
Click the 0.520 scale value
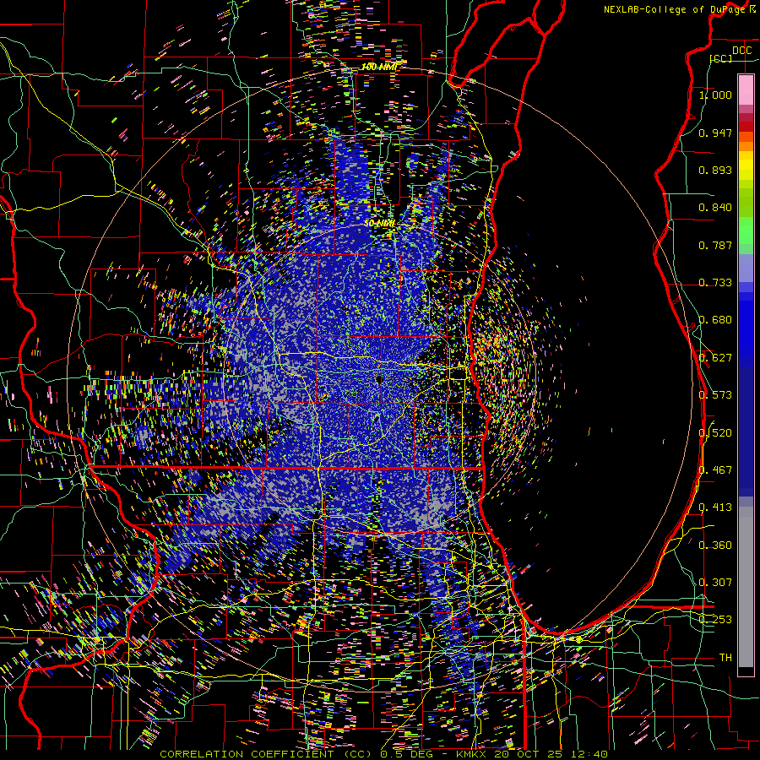[715, 433]
